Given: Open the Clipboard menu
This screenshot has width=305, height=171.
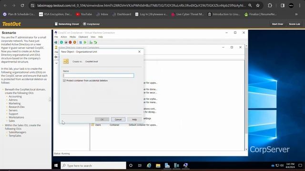Looking at the screenshot, I should (83, 37).
